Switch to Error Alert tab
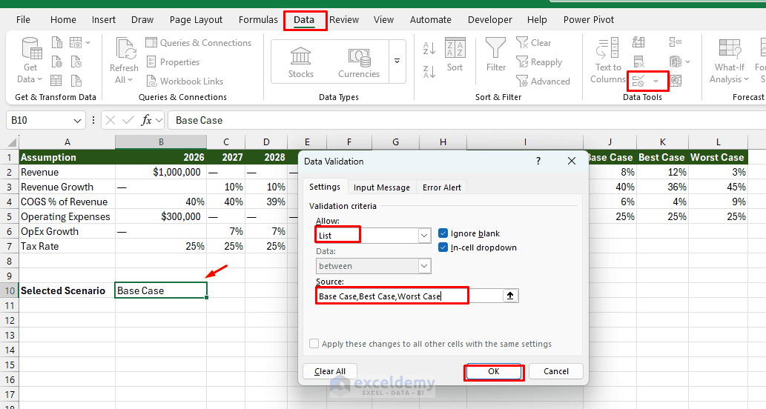This screenshot has width=766, height=409. click(442, 187)
